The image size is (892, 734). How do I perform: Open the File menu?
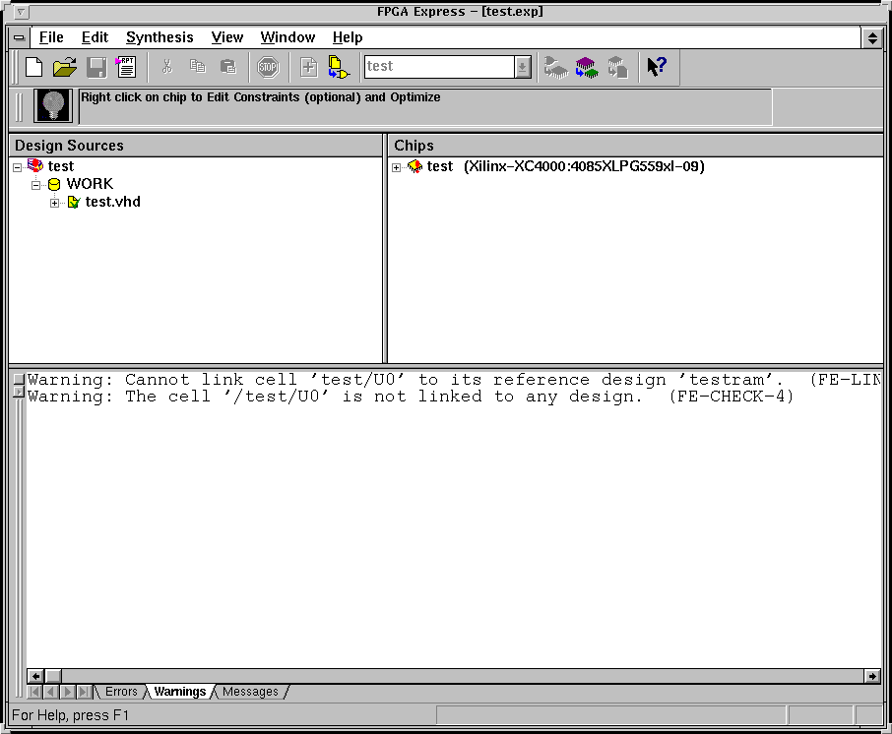51,37
